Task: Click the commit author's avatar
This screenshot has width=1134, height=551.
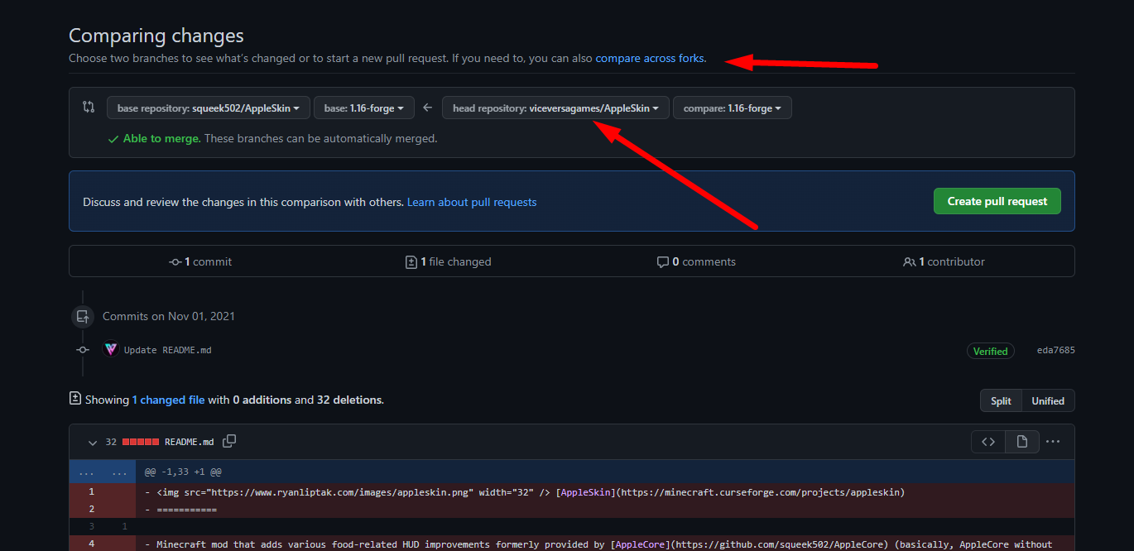Action: [110, 349]
